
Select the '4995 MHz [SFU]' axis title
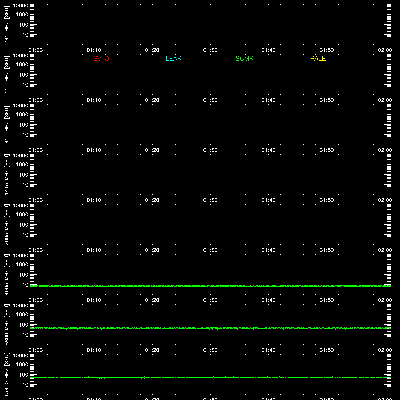(6, 274)
